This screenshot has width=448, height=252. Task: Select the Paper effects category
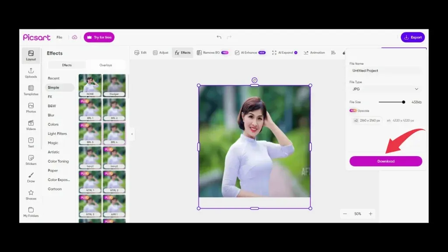[x=53, y=171]
